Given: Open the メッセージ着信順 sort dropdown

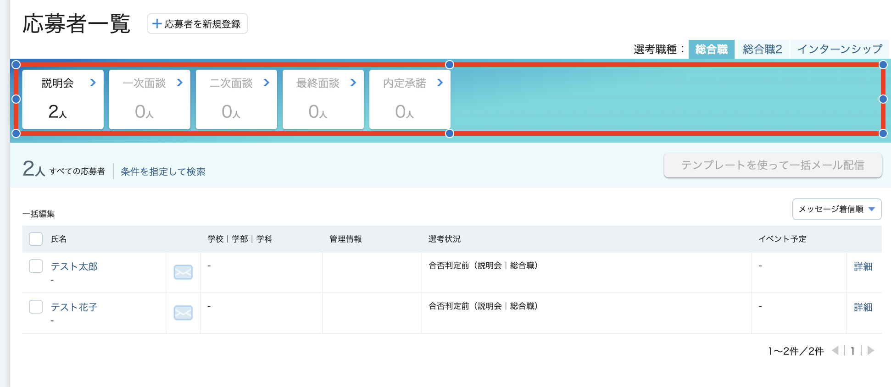Looking at the screenshot, I should (x=837, y=209).
